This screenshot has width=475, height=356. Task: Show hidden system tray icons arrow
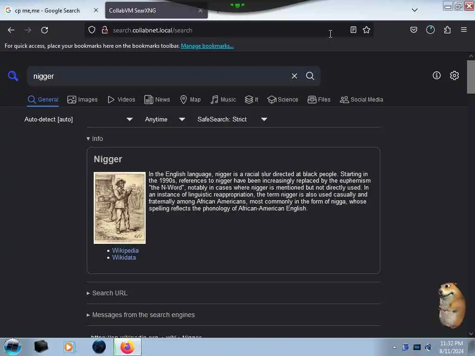394,347
